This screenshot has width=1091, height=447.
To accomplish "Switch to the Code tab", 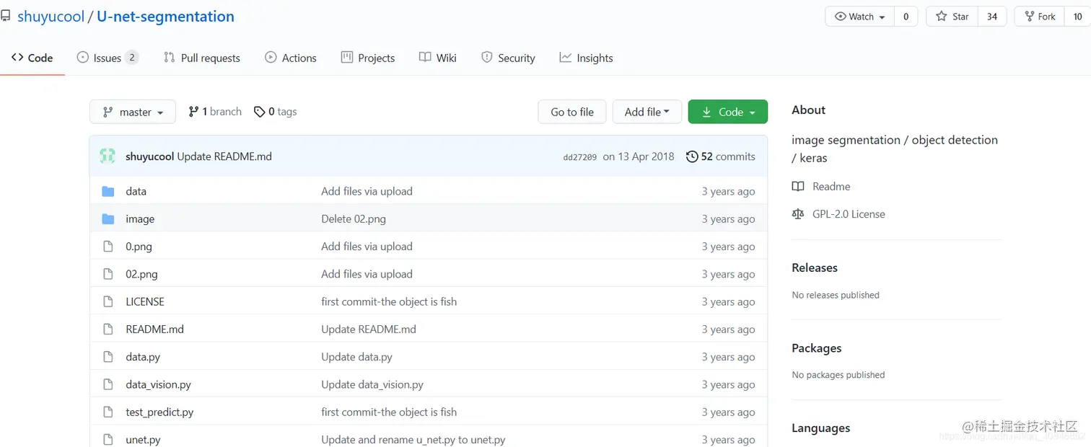I will [x=32, y=58].
